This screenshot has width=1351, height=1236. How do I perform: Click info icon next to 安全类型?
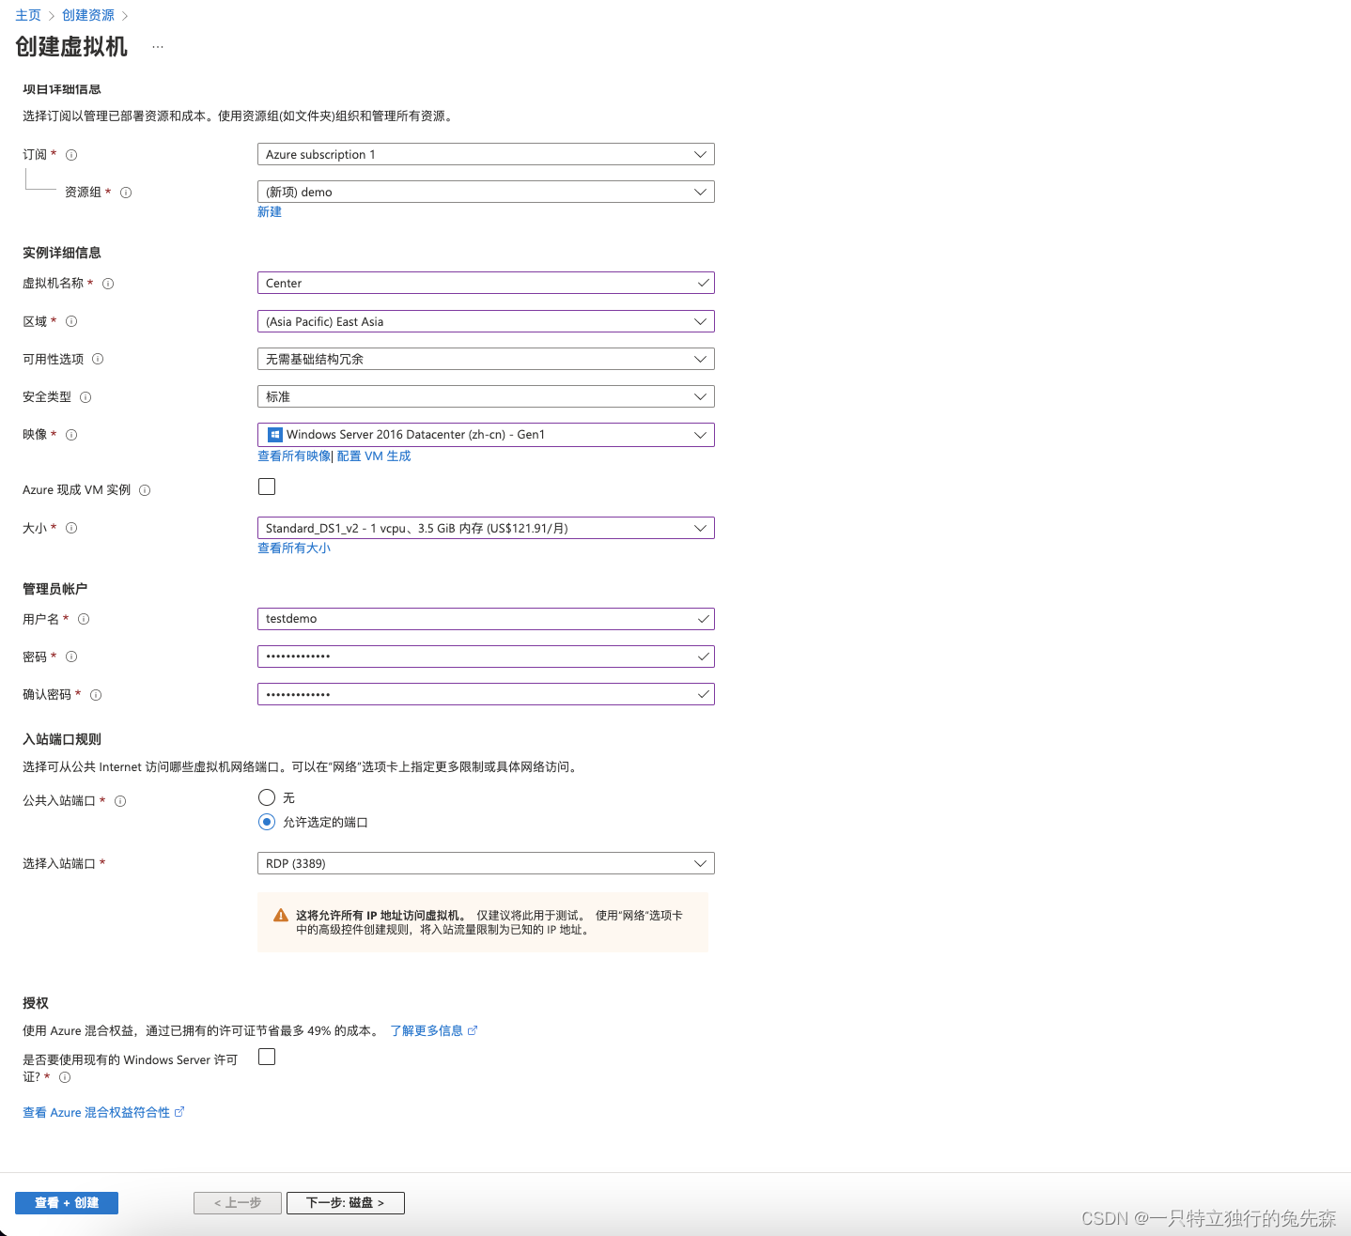pos(85,397)
